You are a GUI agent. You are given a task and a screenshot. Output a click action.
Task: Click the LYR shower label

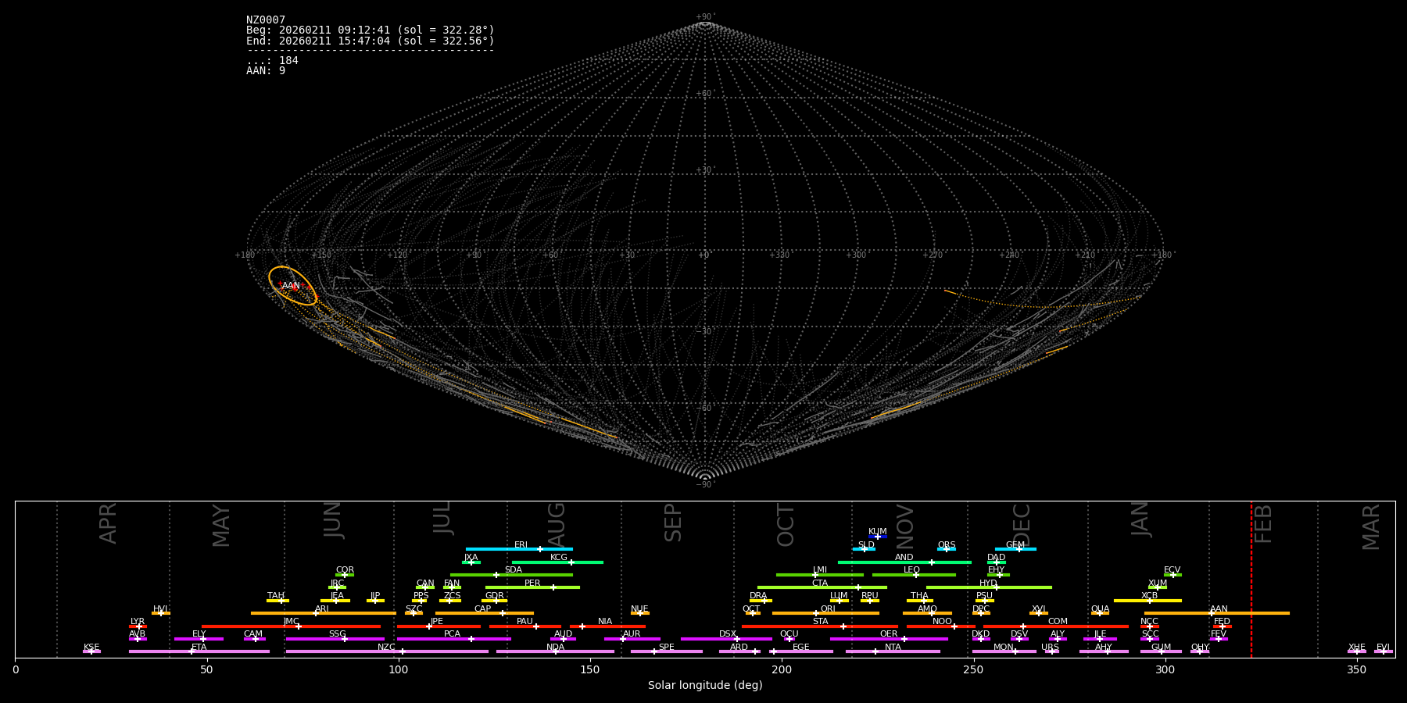click(138, 622)
